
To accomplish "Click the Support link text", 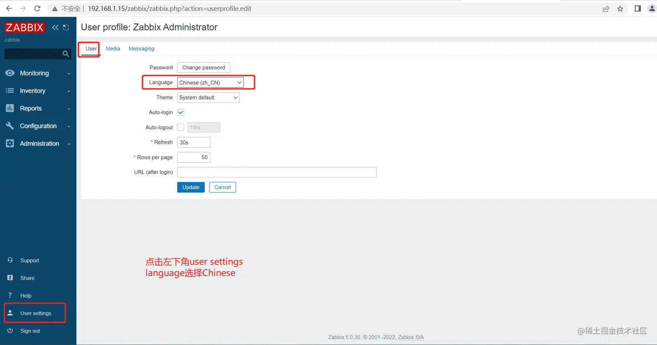I will click(x=30, y=260).
